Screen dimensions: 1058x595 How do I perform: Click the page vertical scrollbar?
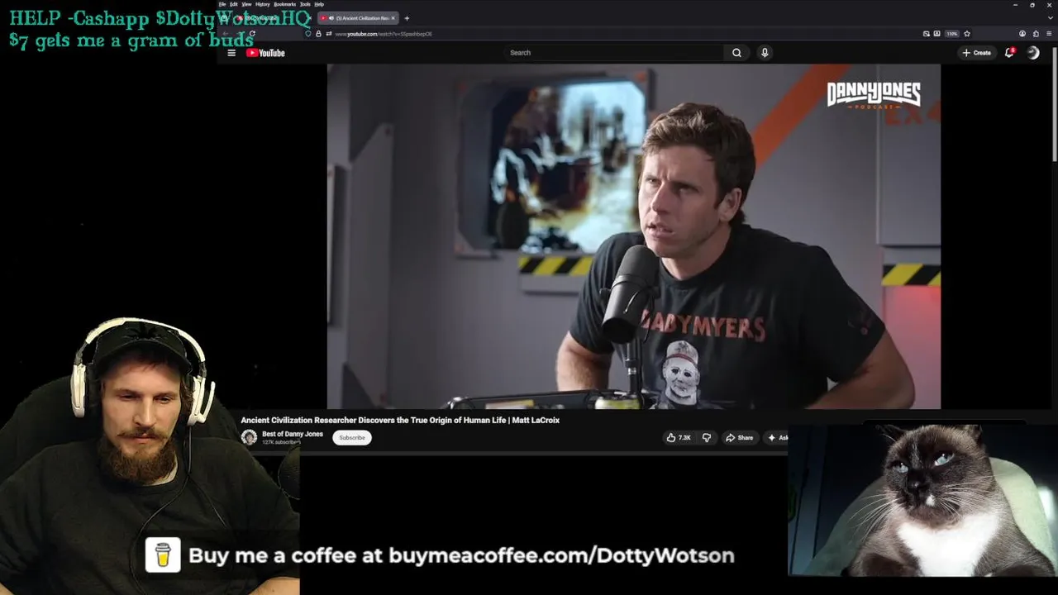coord(1054,106)
